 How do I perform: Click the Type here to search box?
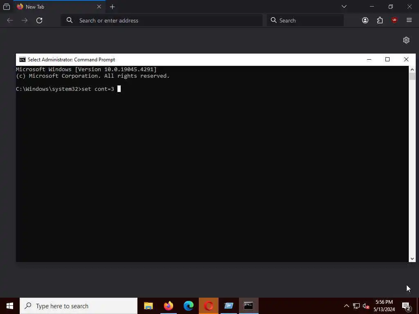pyautogui.click(x=79, y=306)
